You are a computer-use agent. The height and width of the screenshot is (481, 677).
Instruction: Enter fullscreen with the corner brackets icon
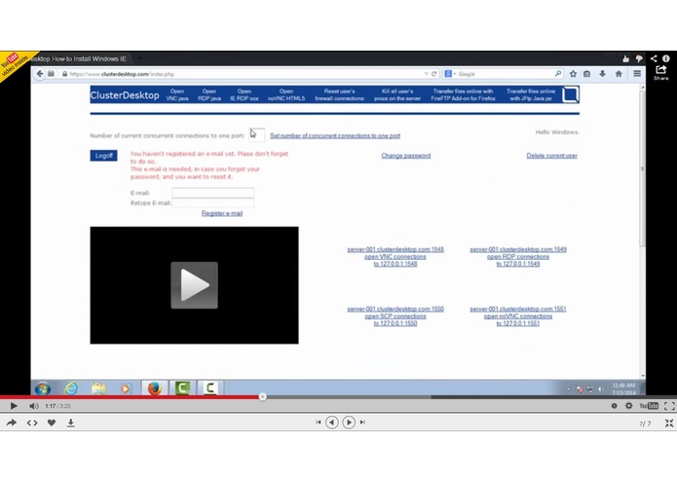pyautogui.click(x=669, y=405)
